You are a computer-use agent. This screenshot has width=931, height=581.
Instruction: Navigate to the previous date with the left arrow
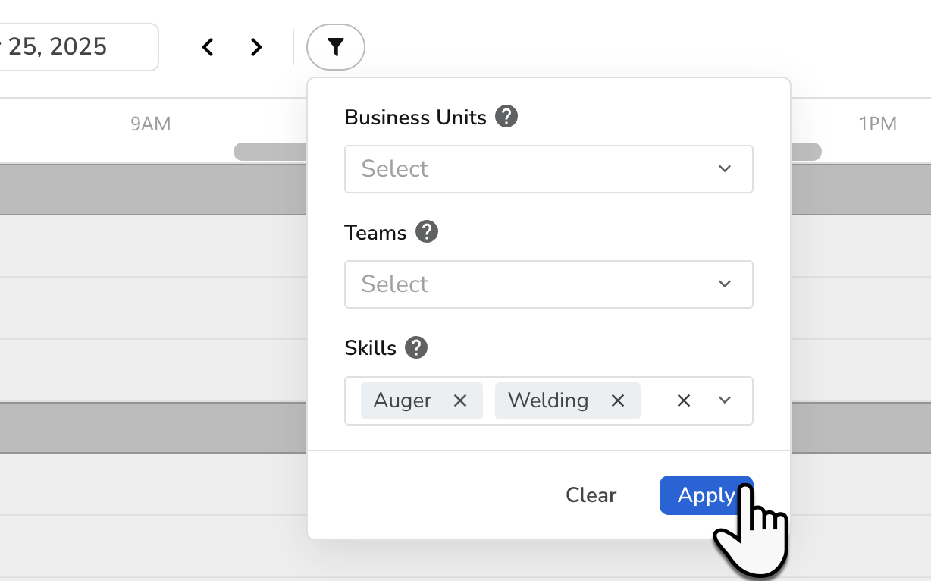pos(208,46)
